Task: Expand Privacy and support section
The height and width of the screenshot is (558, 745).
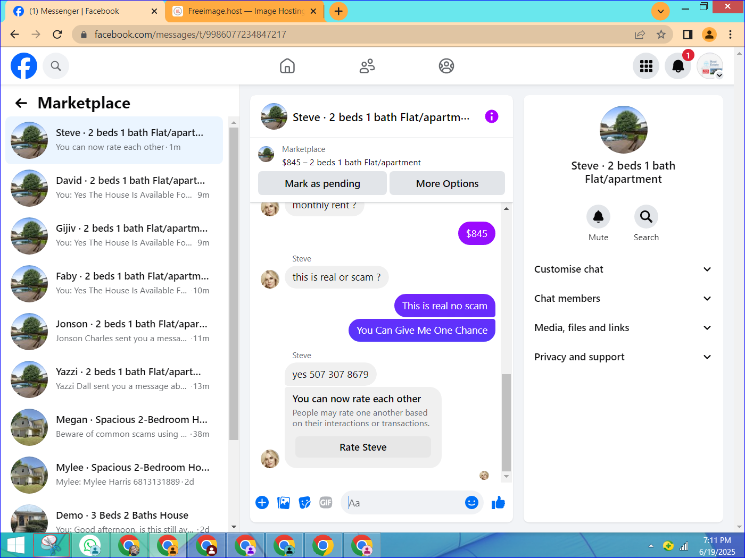Action: (623, 357)
